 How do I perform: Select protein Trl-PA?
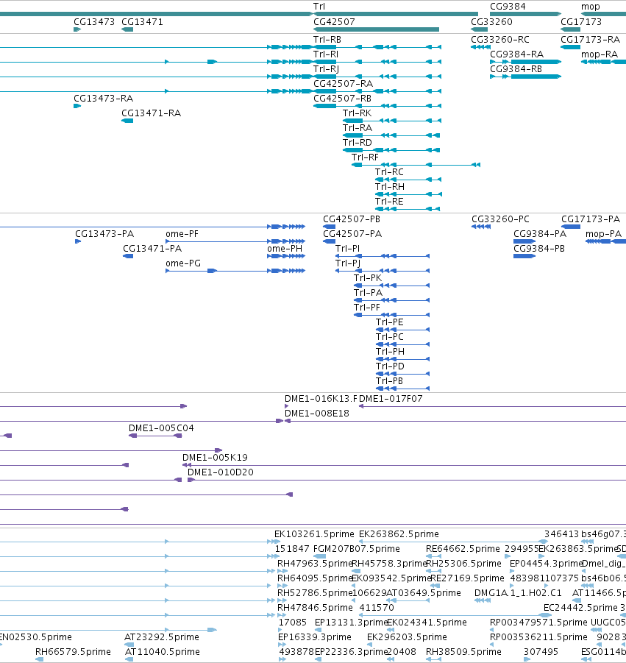[x=368, y=293]
